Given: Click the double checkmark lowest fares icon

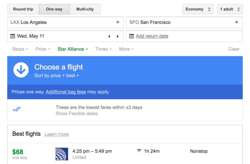Looking at the screenshot, I should 17,109.
